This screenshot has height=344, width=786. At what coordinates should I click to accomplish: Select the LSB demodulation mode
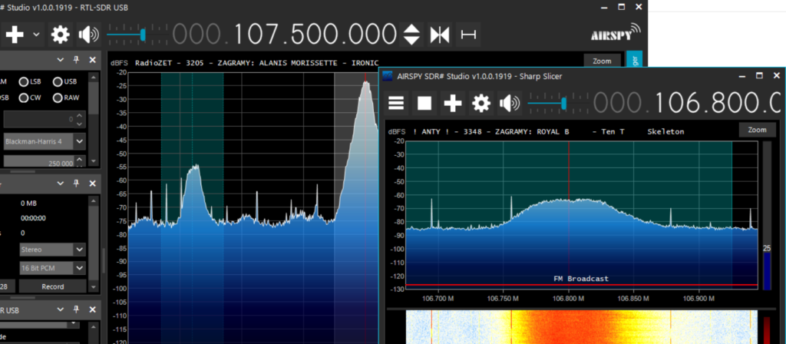point(30,81)
